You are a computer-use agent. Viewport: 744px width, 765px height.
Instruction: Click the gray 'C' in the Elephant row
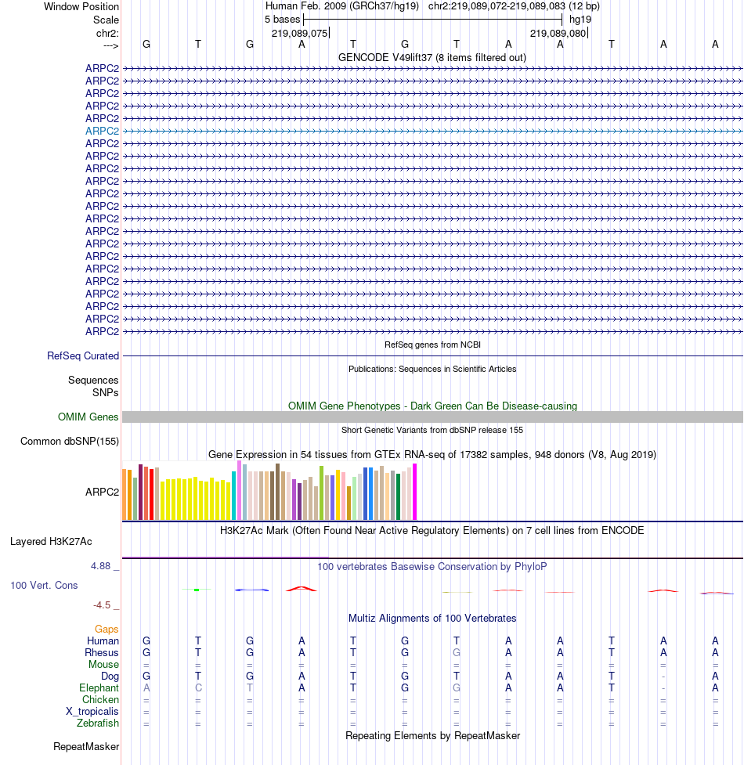pos(198,687)
